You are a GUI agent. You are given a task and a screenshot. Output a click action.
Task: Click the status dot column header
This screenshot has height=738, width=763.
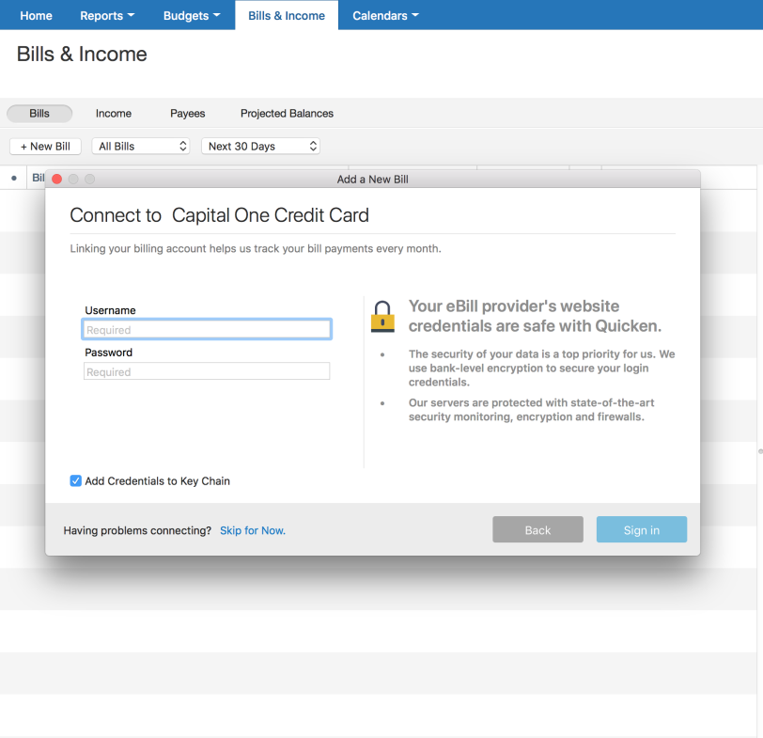13,178
